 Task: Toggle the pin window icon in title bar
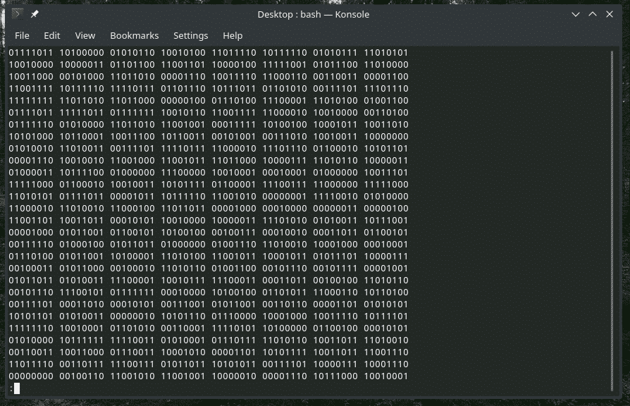[x=35, y=14]
